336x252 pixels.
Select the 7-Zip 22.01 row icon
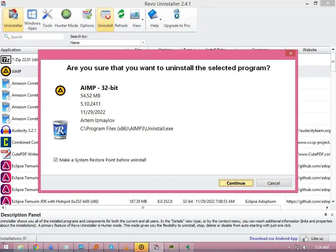coord(6,59)
